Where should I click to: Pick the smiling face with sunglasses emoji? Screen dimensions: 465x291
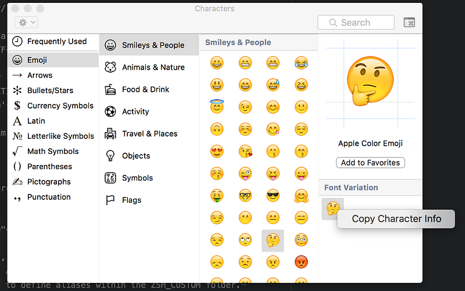pos(273,196)
